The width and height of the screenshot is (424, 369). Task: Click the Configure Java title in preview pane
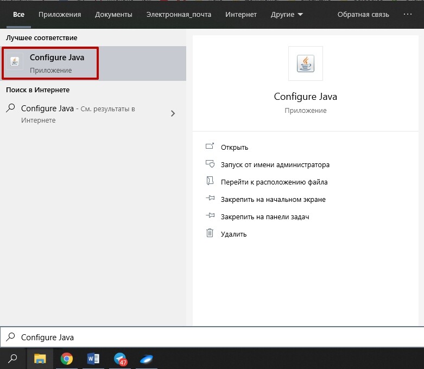click(x=306, y=97)
